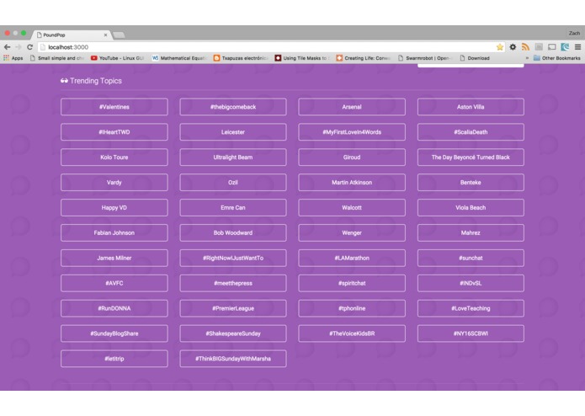Pick the #PremierLeague topic
This screenshot has height=416, width=585.
[233, 308]
